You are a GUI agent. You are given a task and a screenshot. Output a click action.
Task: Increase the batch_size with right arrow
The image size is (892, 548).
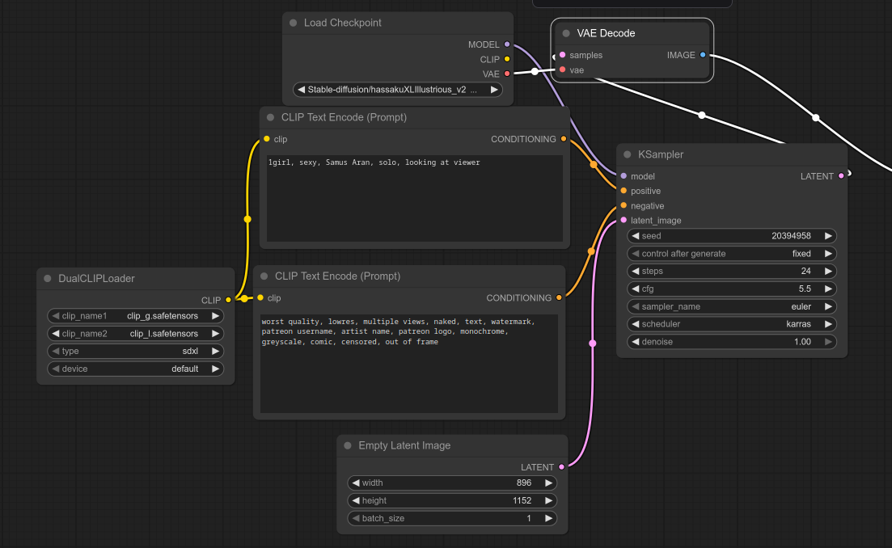coord(548,518)
